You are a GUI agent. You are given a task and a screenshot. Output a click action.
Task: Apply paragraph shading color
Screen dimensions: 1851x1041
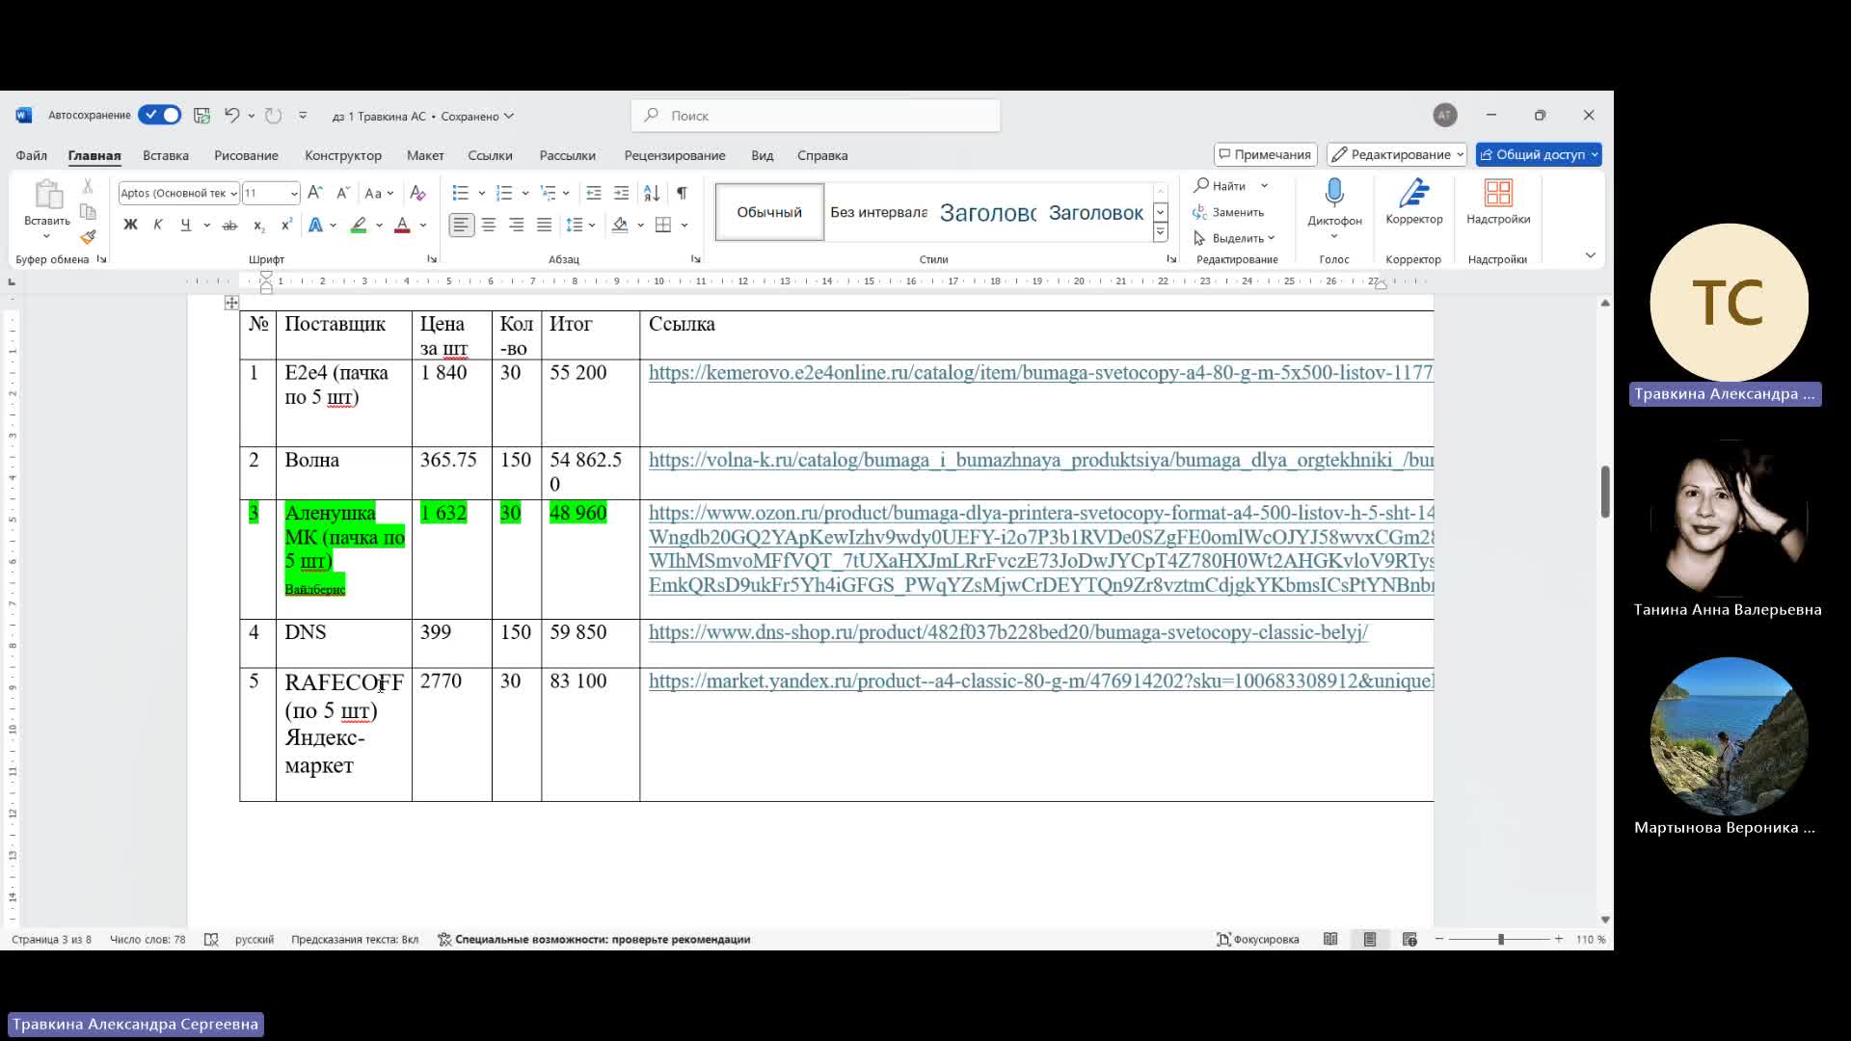point(620,225)
